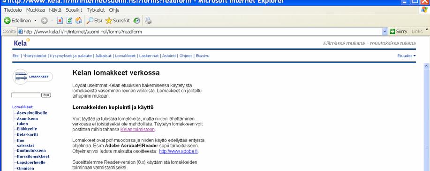Open Omaisen forms category
This screenshot has width=430, height=171.
25,169
